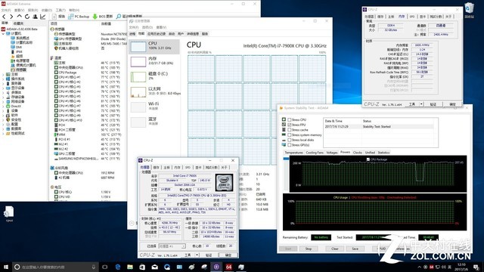Expand the 主板 node in AIDA64 tree
Screen dimensions: 484x272
(3, 74)
